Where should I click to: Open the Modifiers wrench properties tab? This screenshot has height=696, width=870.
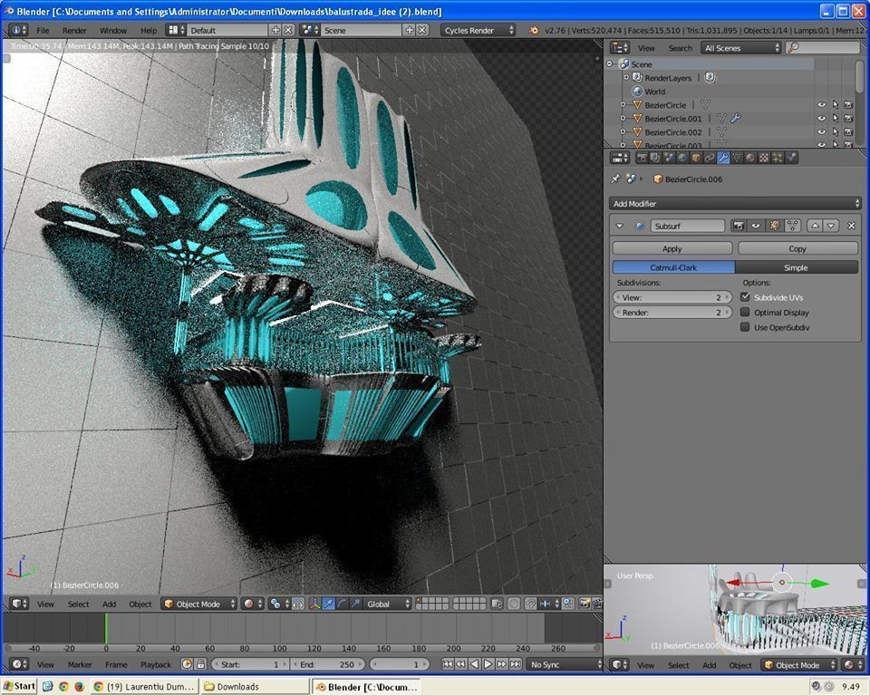point(723,158)
